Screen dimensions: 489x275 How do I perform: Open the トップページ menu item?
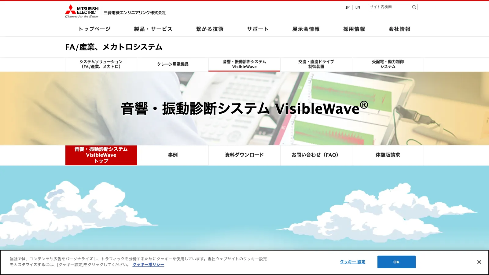tap(94, 29)
